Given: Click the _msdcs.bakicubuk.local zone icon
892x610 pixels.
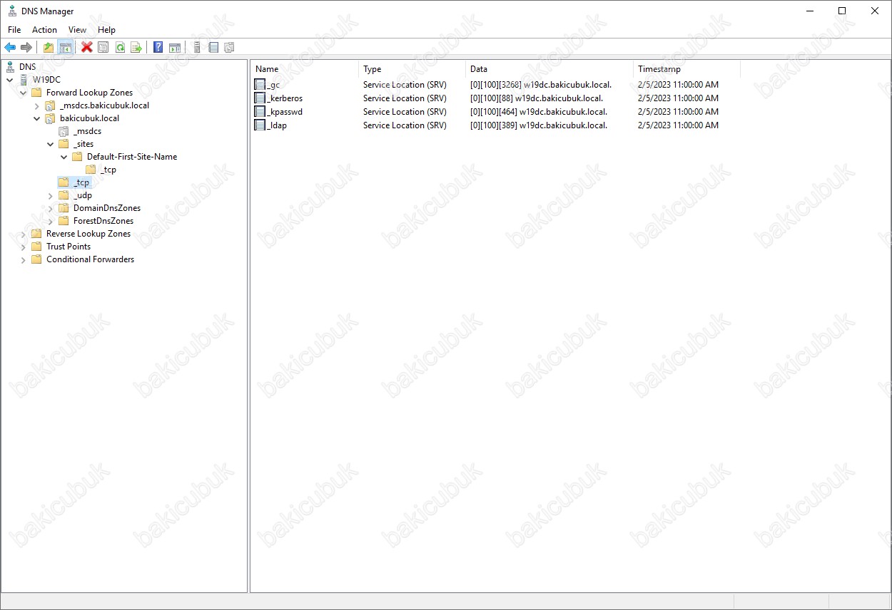Looking at the screenshot, I should coord(50,105).
